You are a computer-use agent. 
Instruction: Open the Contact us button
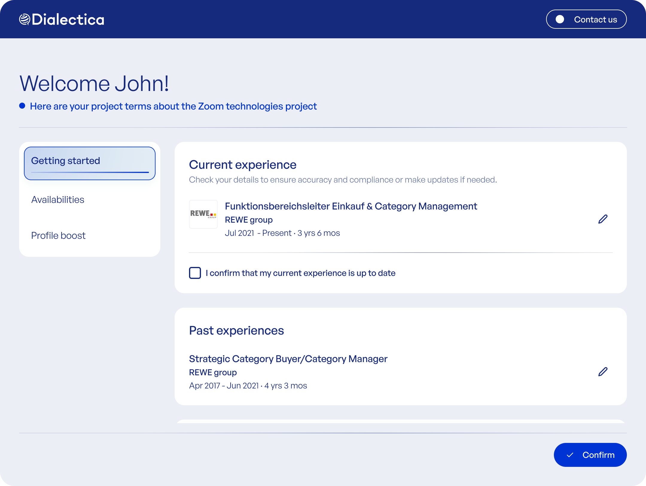click(586, 19)
